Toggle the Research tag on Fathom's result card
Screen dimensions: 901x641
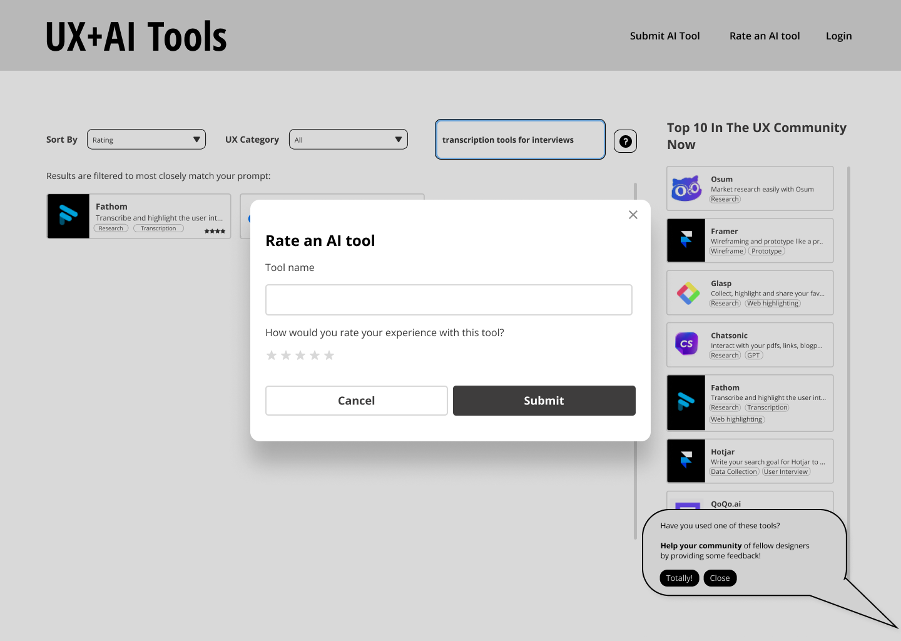point(111,228)
